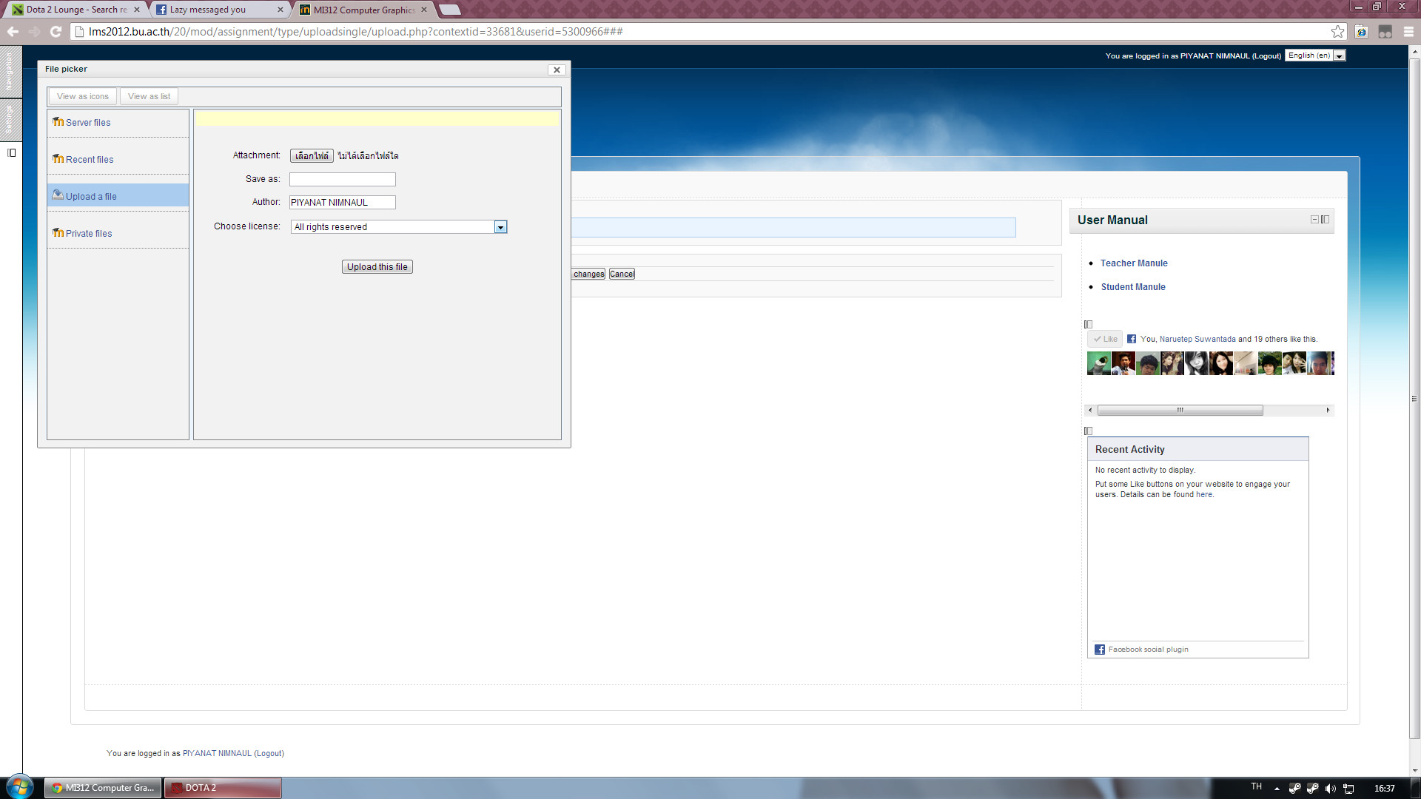Click Upload this file button
1421x799 pixels.
coord(377,267)
